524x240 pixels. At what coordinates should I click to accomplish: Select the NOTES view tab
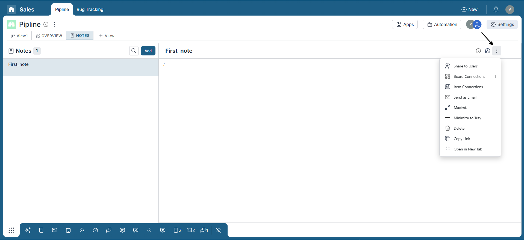click(x=80, y=36)
